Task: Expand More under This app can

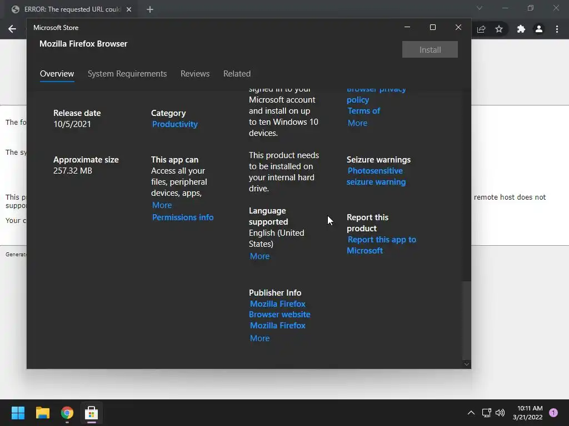Action: pos(162,205)
